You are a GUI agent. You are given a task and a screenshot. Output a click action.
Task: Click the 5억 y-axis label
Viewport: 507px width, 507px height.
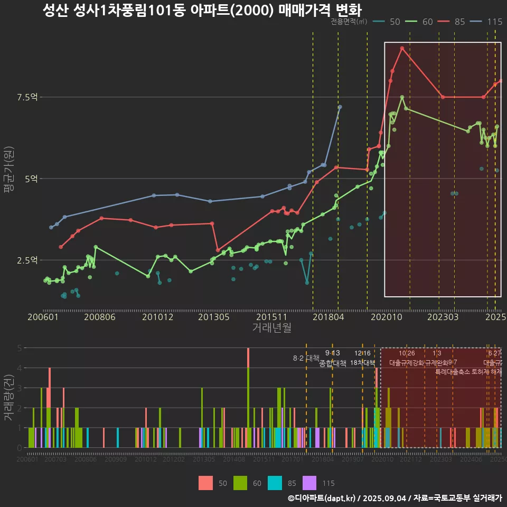point(31,179)
